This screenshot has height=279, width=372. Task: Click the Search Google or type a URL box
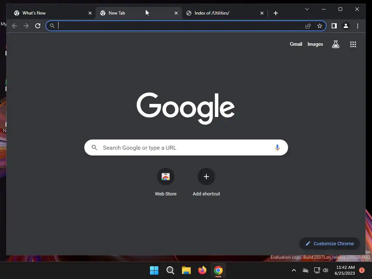click(x=186, y=147)
